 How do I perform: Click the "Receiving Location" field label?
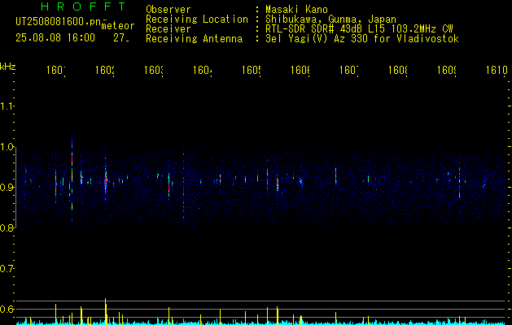(197, 19)
